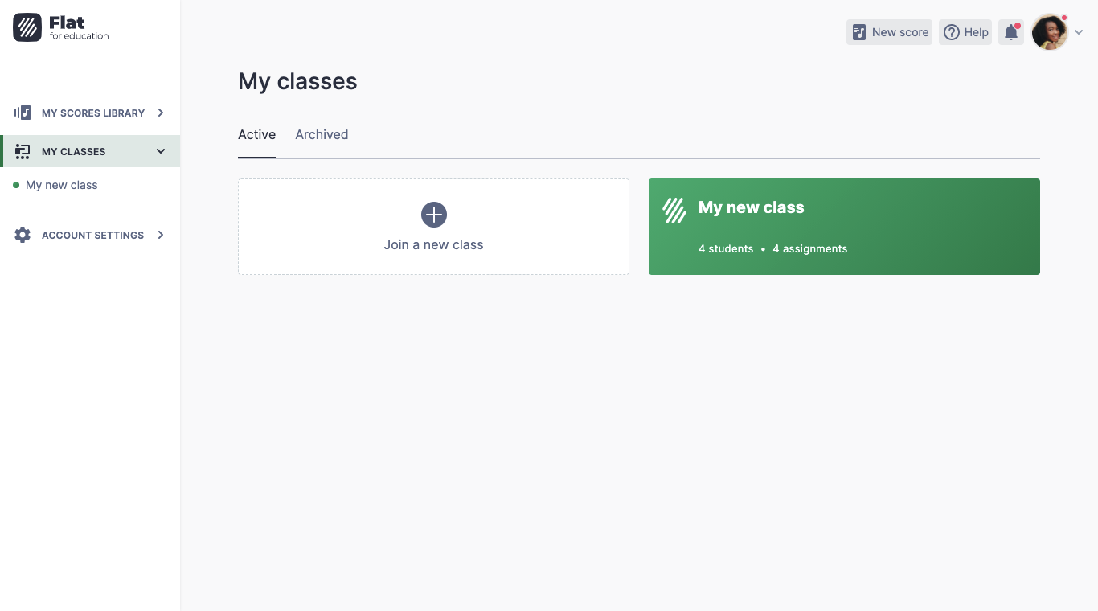
Task: Click the unread dot on the profile avatar
Action: [1064, 17]
